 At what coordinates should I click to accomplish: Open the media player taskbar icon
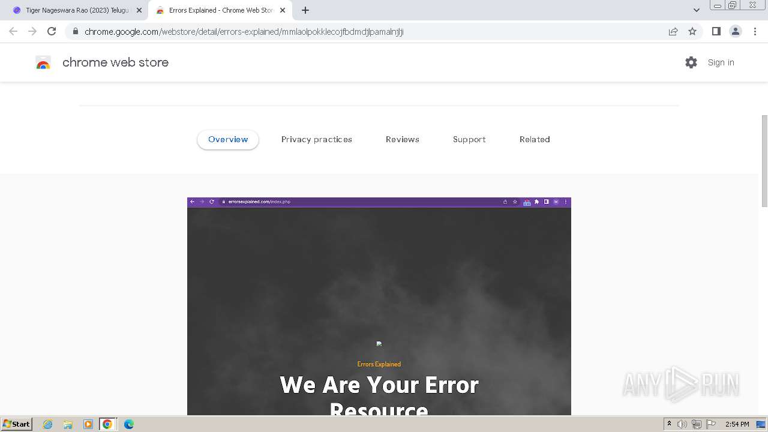tap(88, 424)
